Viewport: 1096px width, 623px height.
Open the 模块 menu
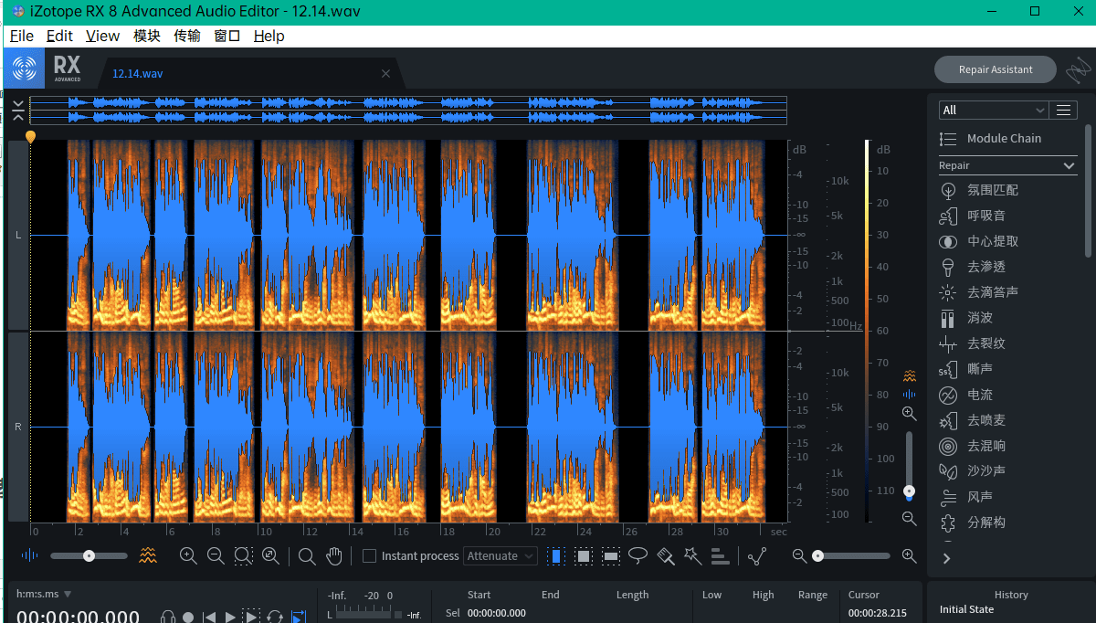[x=146, y=36]
